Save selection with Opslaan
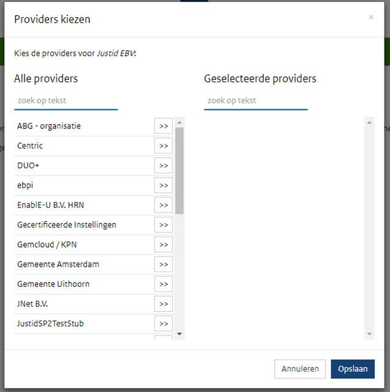This screenshot has height=392, width=390. [x=353, y=369]
